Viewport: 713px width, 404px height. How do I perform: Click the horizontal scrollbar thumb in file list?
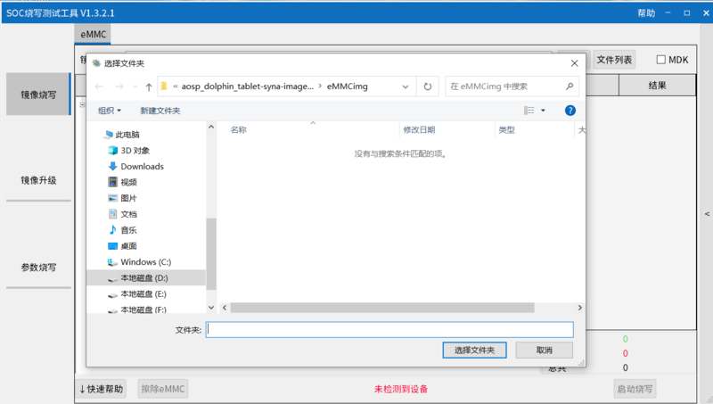coord(382,308)
